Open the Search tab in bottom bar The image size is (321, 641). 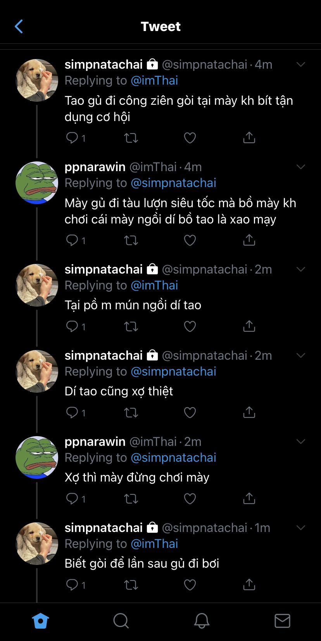(x=121, y=621)
